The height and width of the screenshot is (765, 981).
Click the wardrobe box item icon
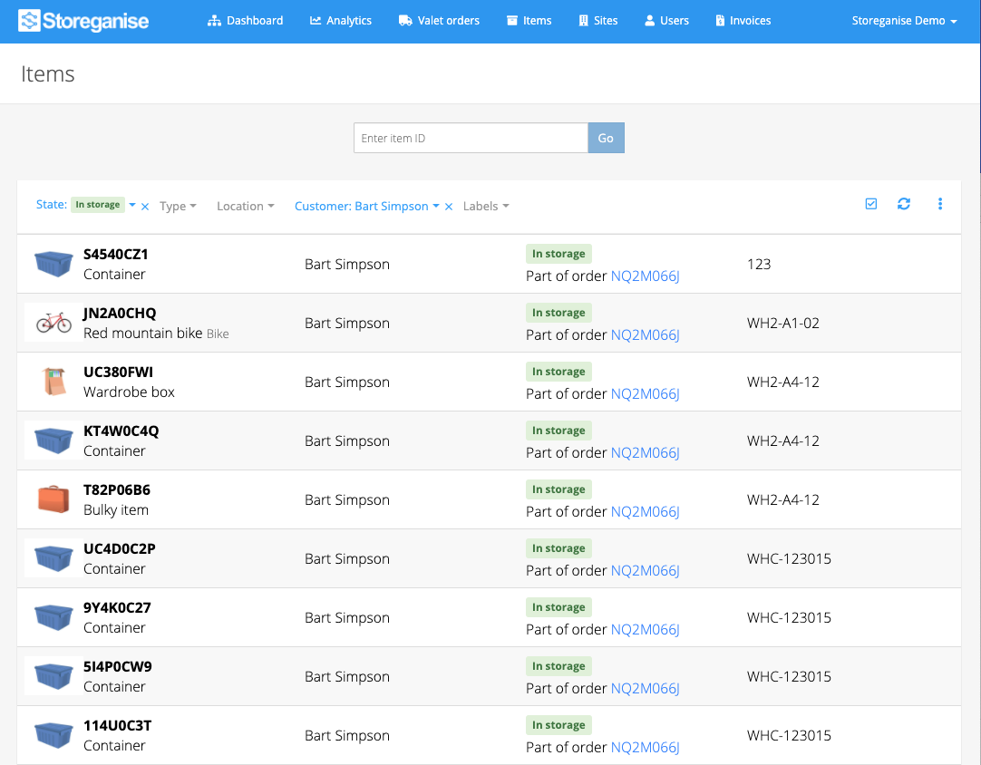pos(54,382)
